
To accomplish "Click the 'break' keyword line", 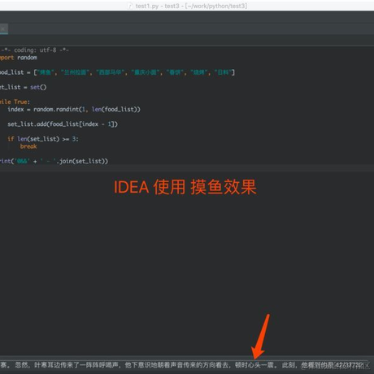I will (28, 146).
